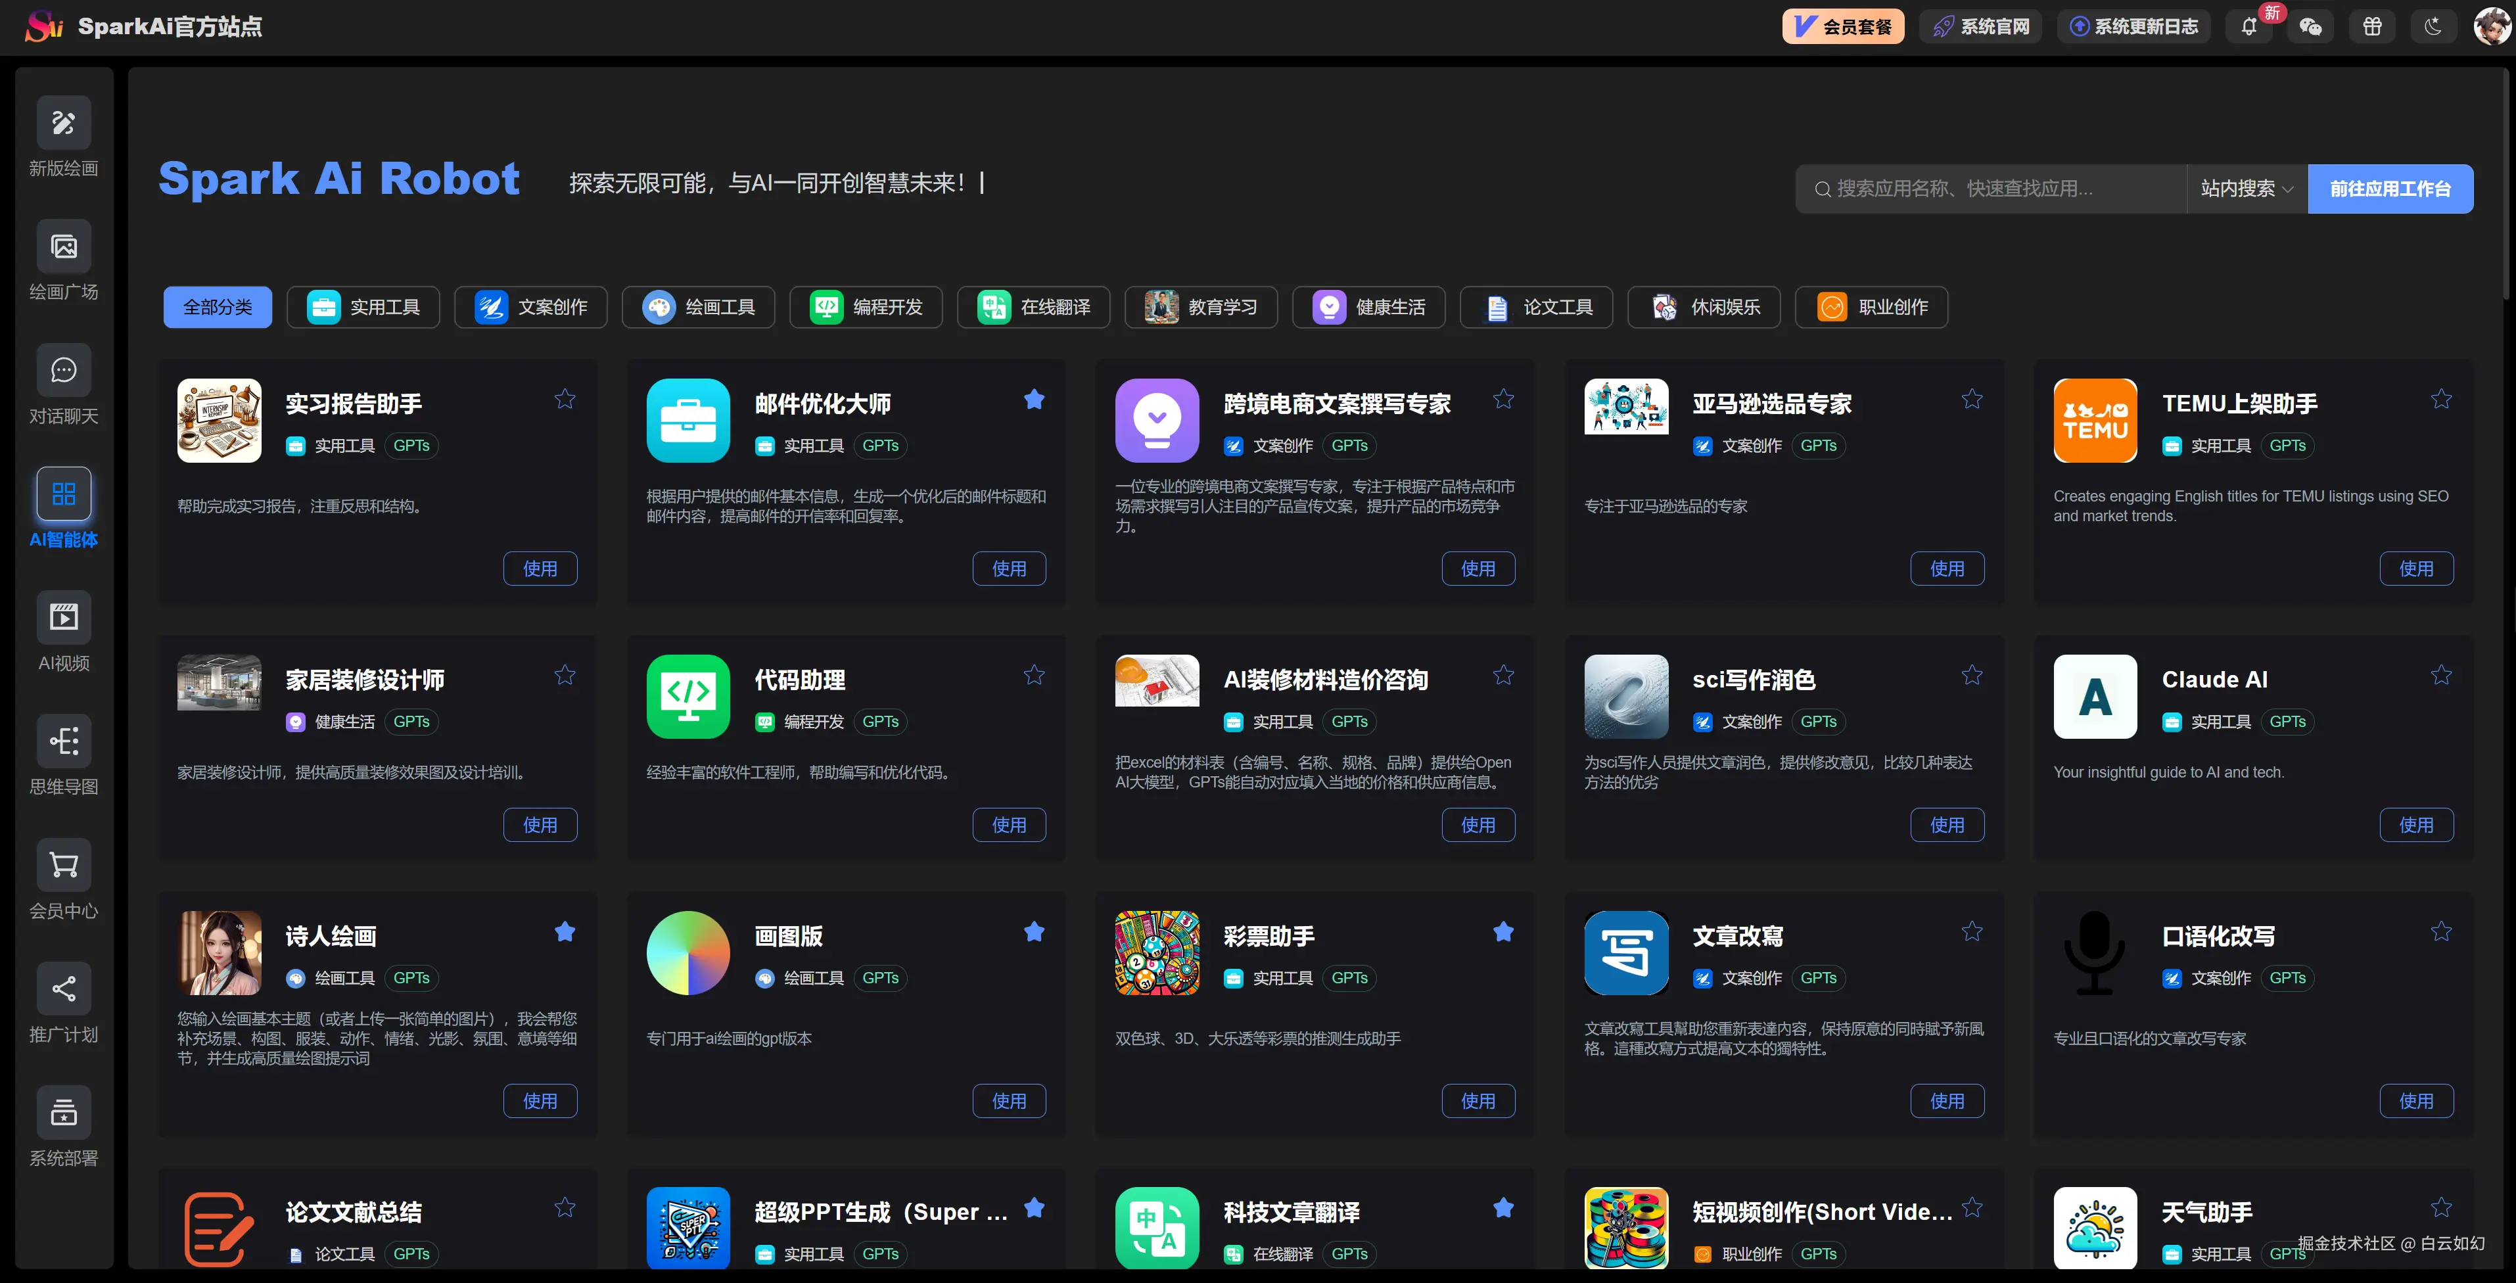This screenshot has width=2516, height=1283.
Task: Favorite the 实习报告助手 card star
Action: (565, 398)
